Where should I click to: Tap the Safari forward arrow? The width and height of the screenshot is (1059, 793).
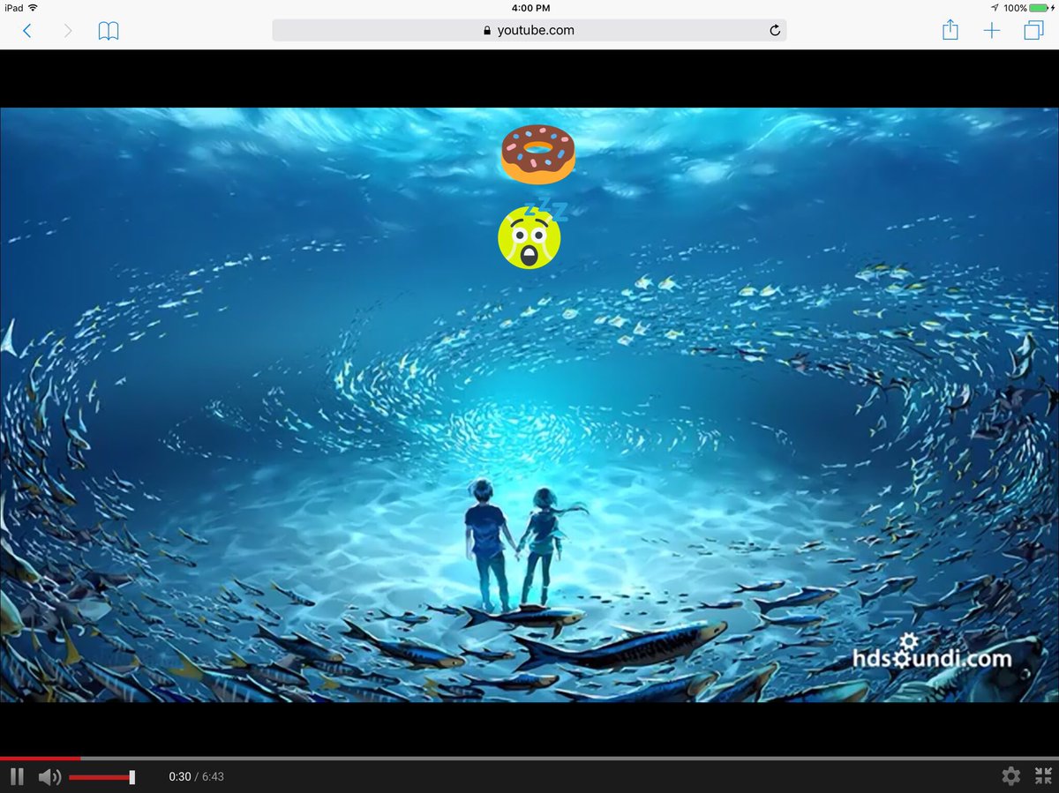(x=68, y=31)
